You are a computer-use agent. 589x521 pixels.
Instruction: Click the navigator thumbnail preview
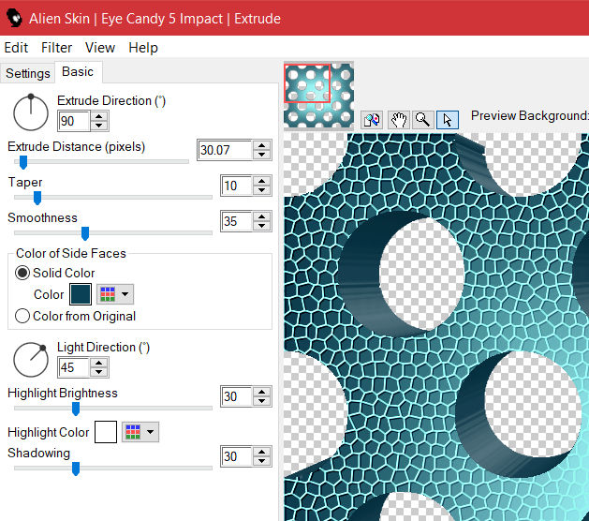pos(318,96)
